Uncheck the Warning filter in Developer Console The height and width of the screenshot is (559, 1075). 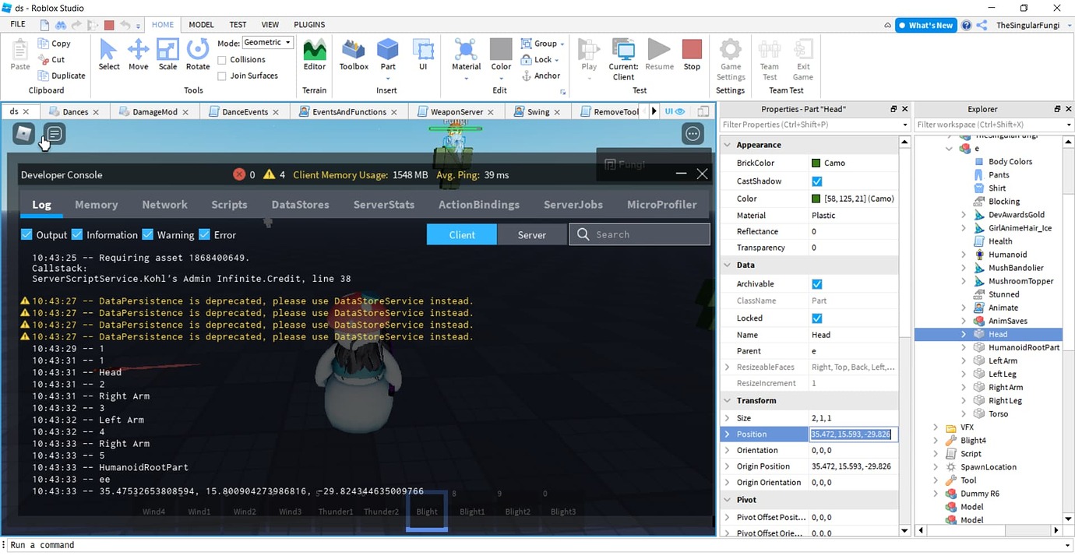point(148,234)
